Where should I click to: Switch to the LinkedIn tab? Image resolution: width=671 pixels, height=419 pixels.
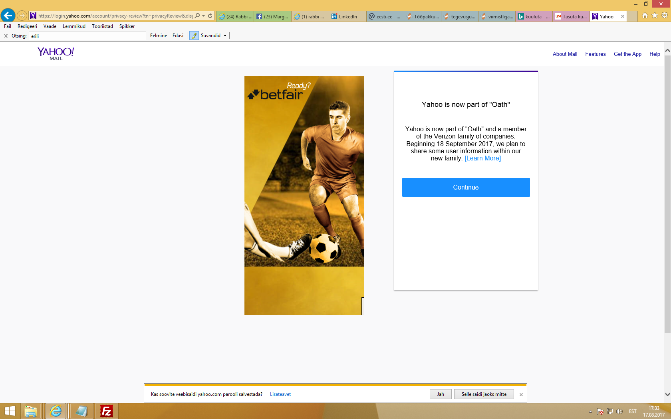coord(347,16)
